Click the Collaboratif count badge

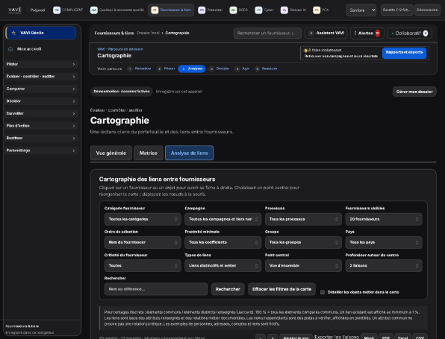(426, 33)
